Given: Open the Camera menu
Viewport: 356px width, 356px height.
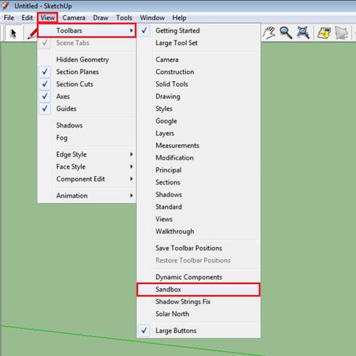Looking at the screenshot, I should point(74,18).
